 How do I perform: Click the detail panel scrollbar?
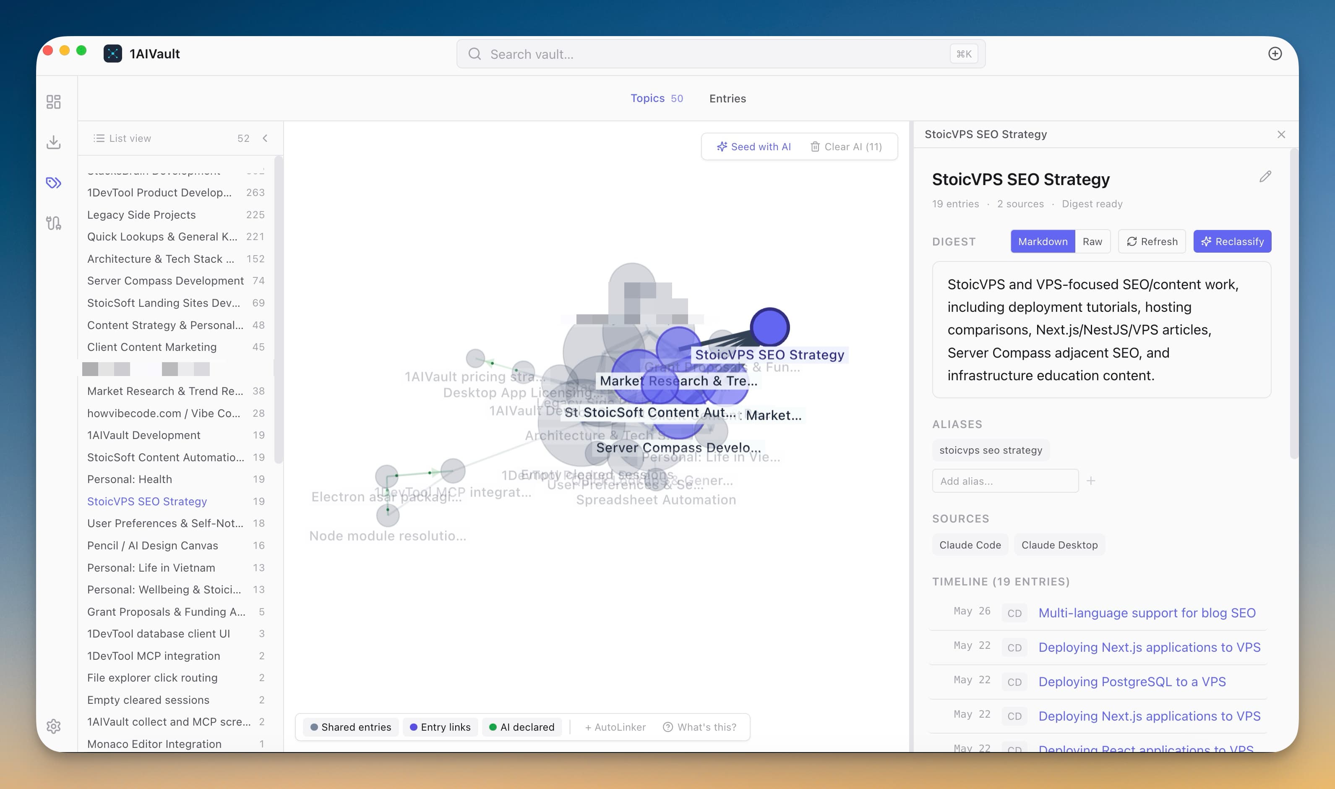click(x=1294, y=303)
